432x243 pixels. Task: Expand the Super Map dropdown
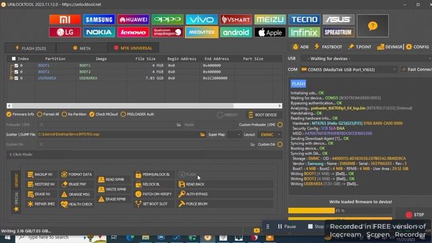click(235, 135)
